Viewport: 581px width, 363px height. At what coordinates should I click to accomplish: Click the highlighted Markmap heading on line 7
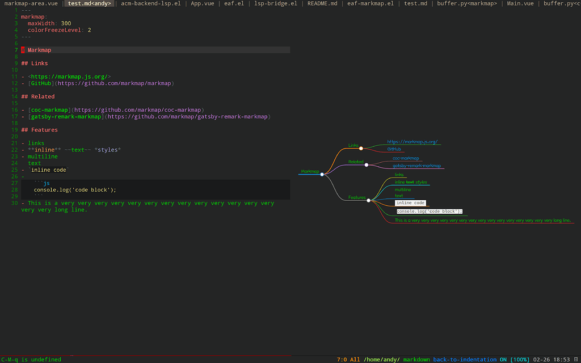(39, 49)
